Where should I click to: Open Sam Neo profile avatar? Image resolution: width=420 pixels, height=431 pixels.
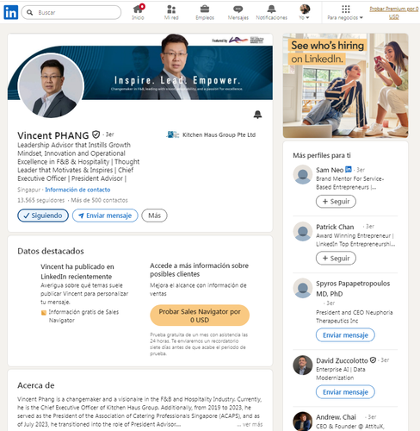[x=303, y=174]
